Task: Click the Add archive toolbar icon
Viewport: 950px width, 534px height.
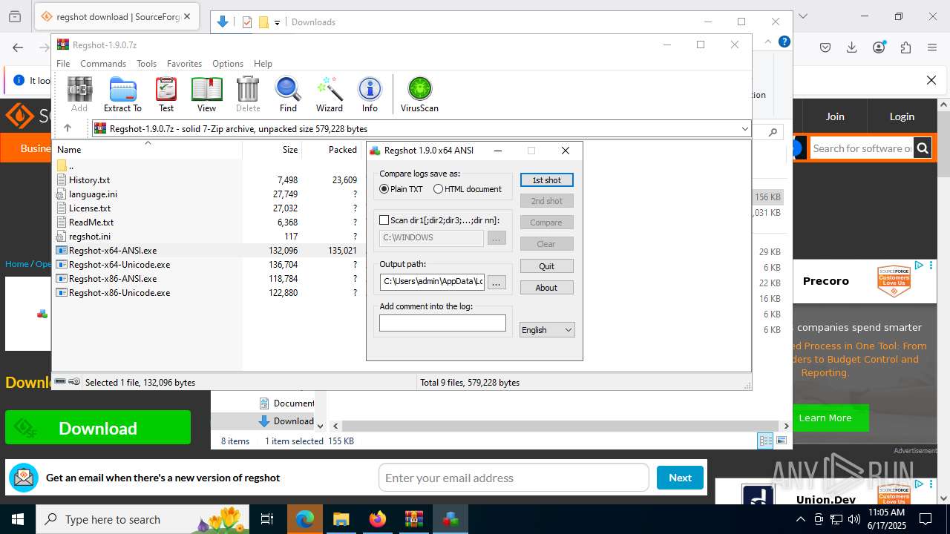Action: click(x=79, y=94)
